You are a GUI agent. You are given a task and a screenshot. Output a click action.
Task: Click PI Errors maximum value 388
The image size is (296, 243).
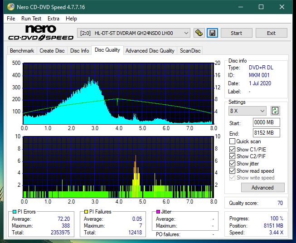coord(66,226)
